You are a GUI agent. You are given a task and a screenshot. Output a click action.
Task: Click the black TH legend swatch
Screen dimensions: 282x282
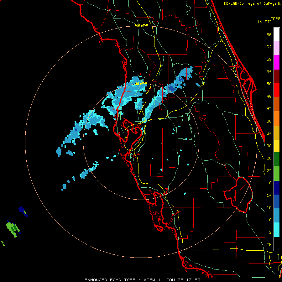[x=277, y=244]
